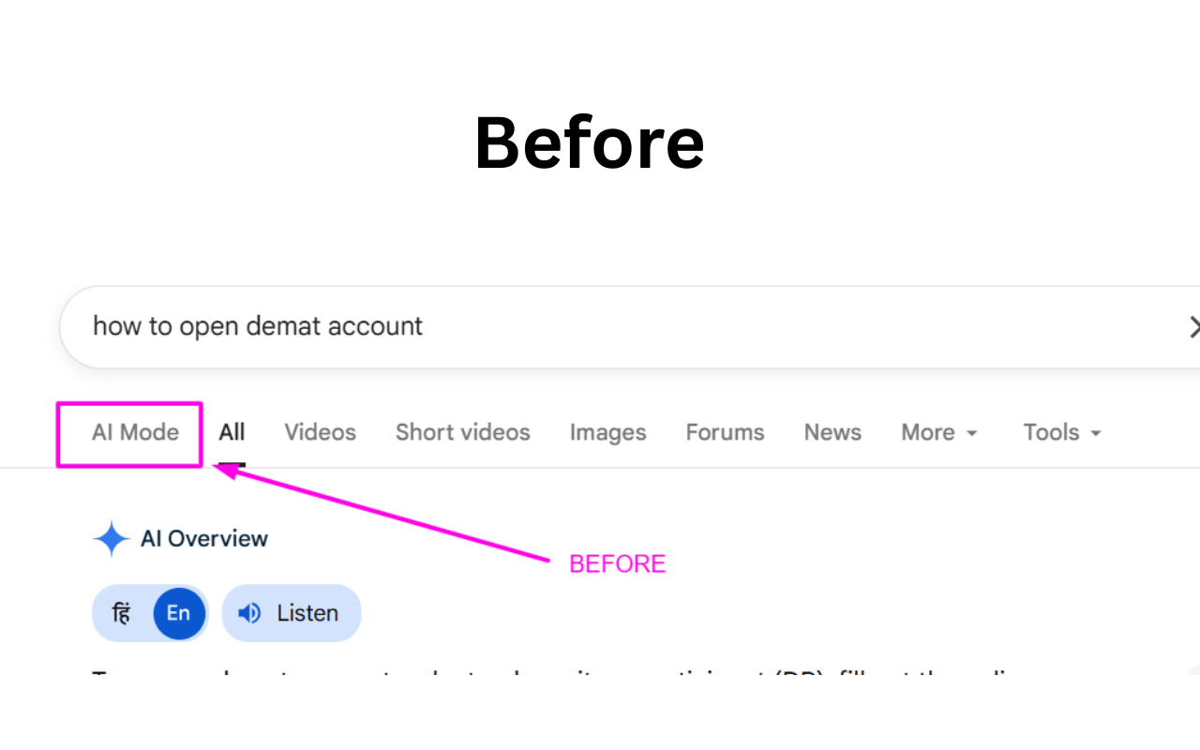Toggle the Listen playback option
1200x750 pixels.
[x=291, y=613]
